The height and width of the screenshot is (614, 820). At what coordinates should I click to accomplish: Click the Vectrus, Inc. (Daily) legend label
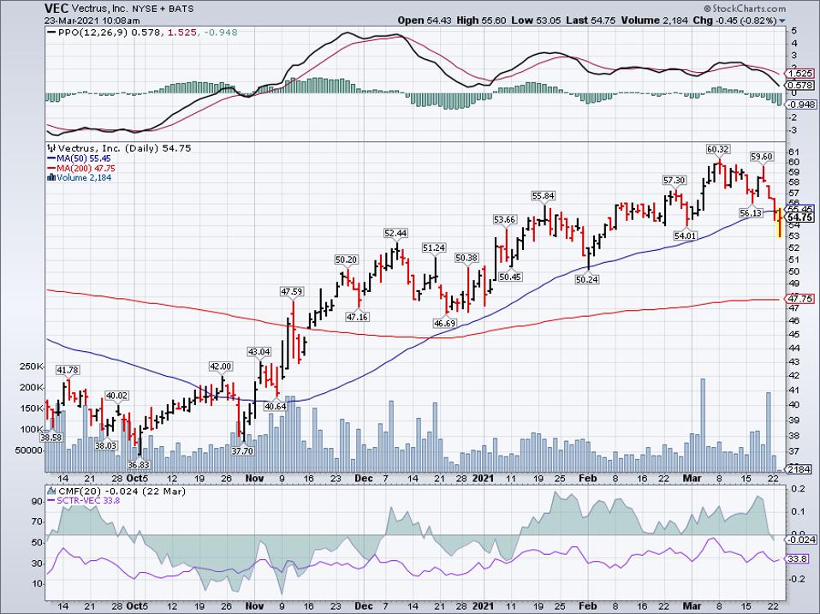[x=108, y=148]
